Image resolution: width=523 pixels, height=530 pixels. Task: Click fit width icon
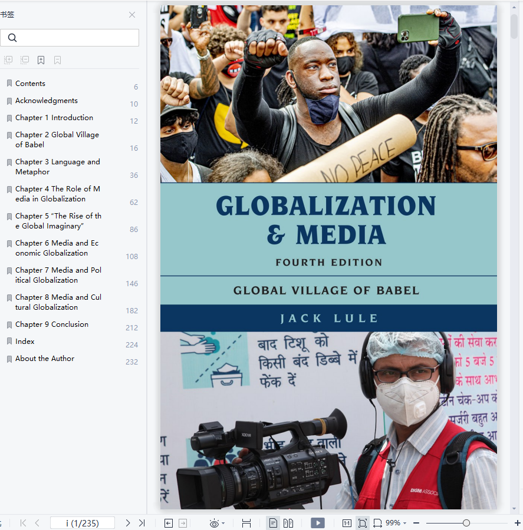(x=377, y=524)
